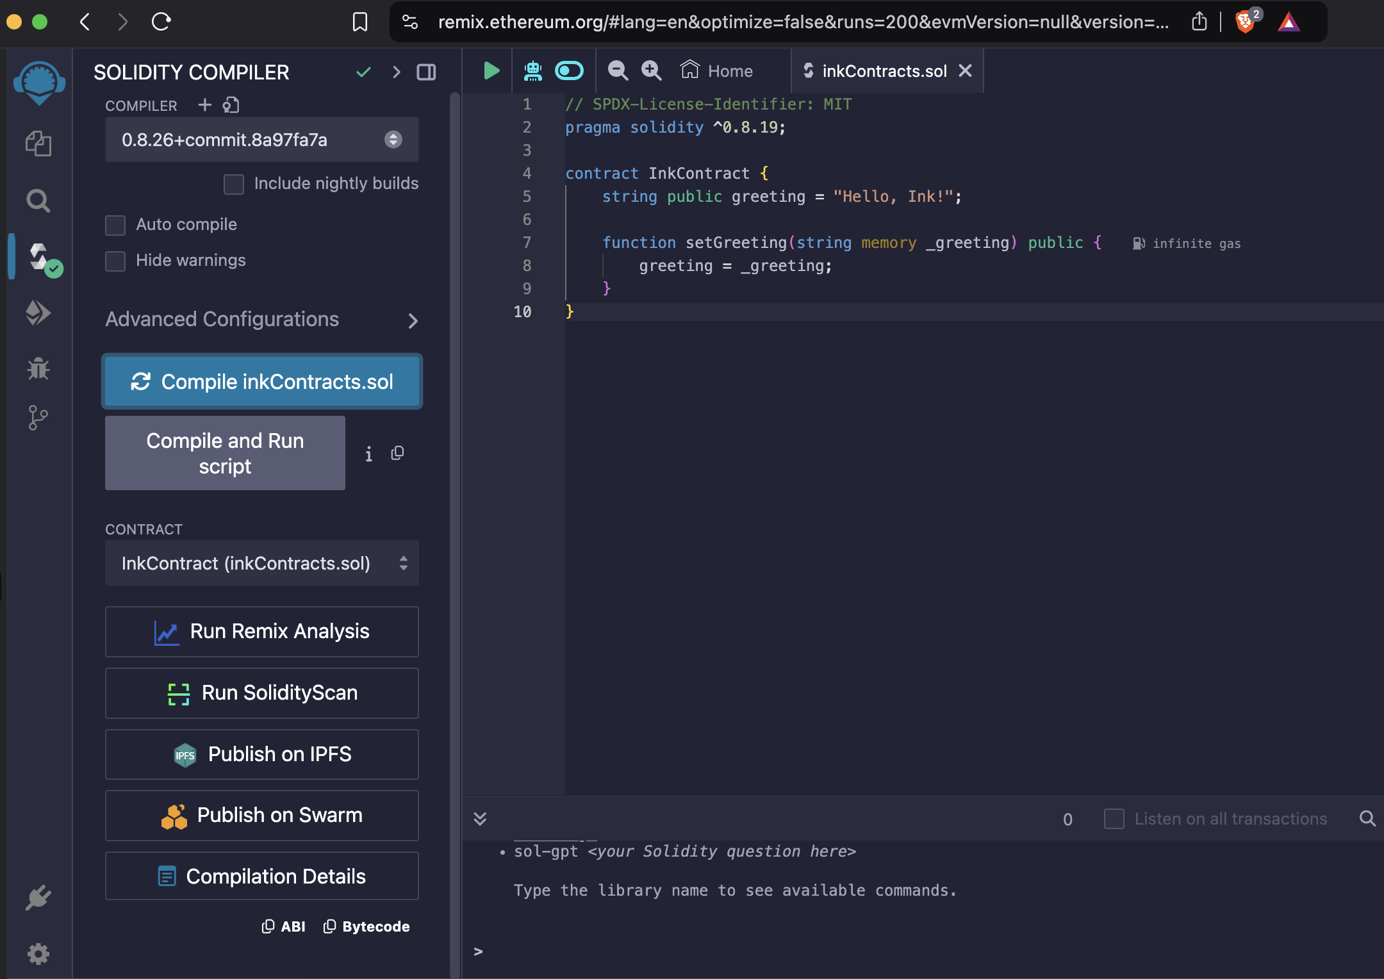This screenshot has width=1384, height=979.
Task: Click the Settings gear icon at bottom left
Action: pyautogui.click(x=38, y=953)
